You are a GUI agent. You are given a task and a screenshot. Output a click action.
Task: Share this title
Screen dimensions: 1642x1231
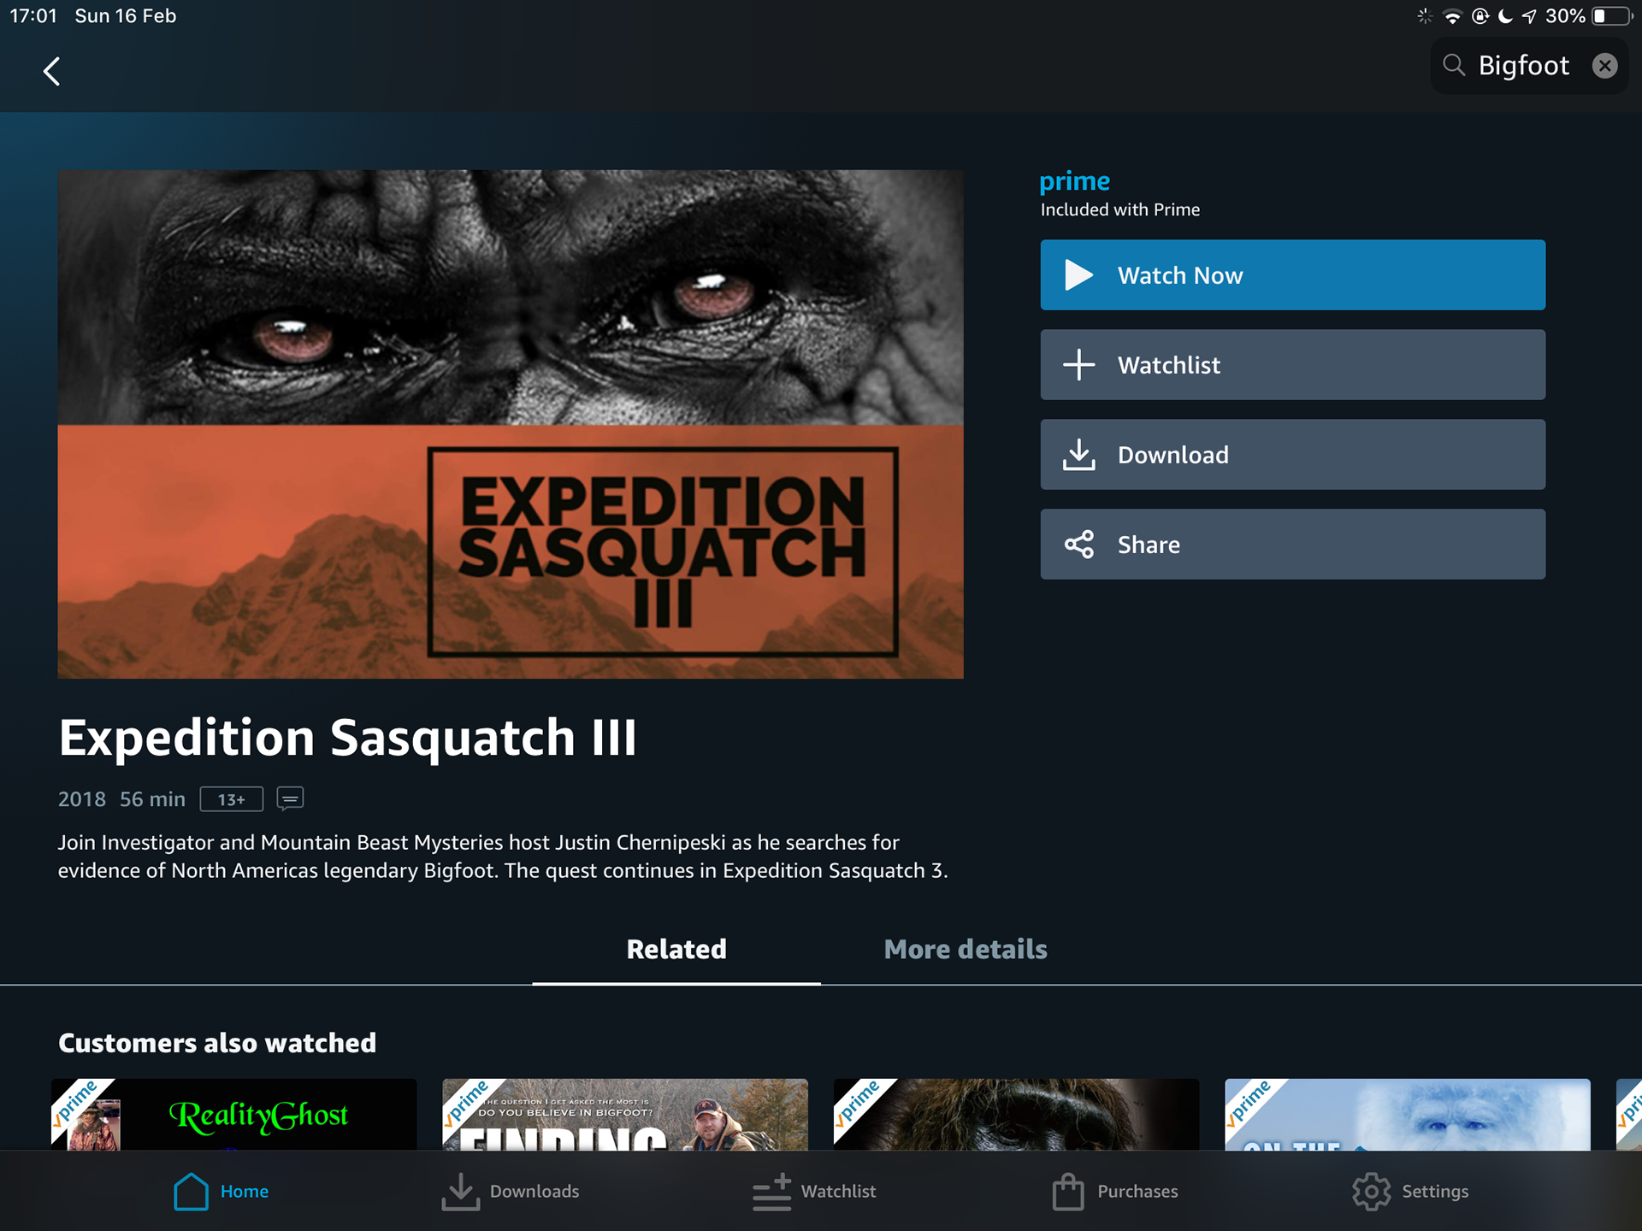1291,545
